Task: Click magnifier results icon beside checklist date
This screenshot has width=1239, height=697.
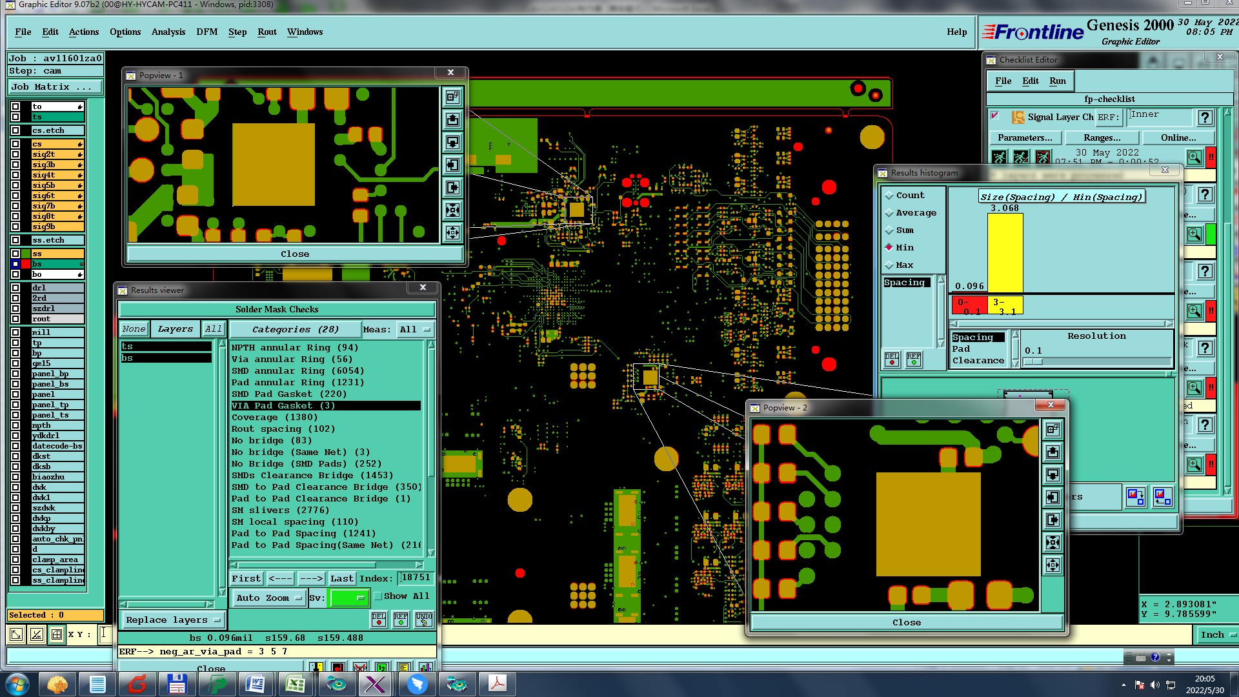Action: pyautogui.click(x=1194, y=157)
